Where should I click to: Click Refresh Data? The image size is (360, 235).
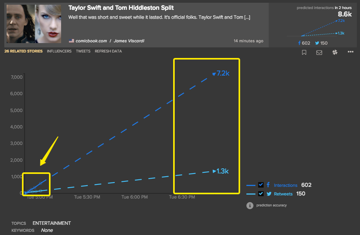[108, 51]
